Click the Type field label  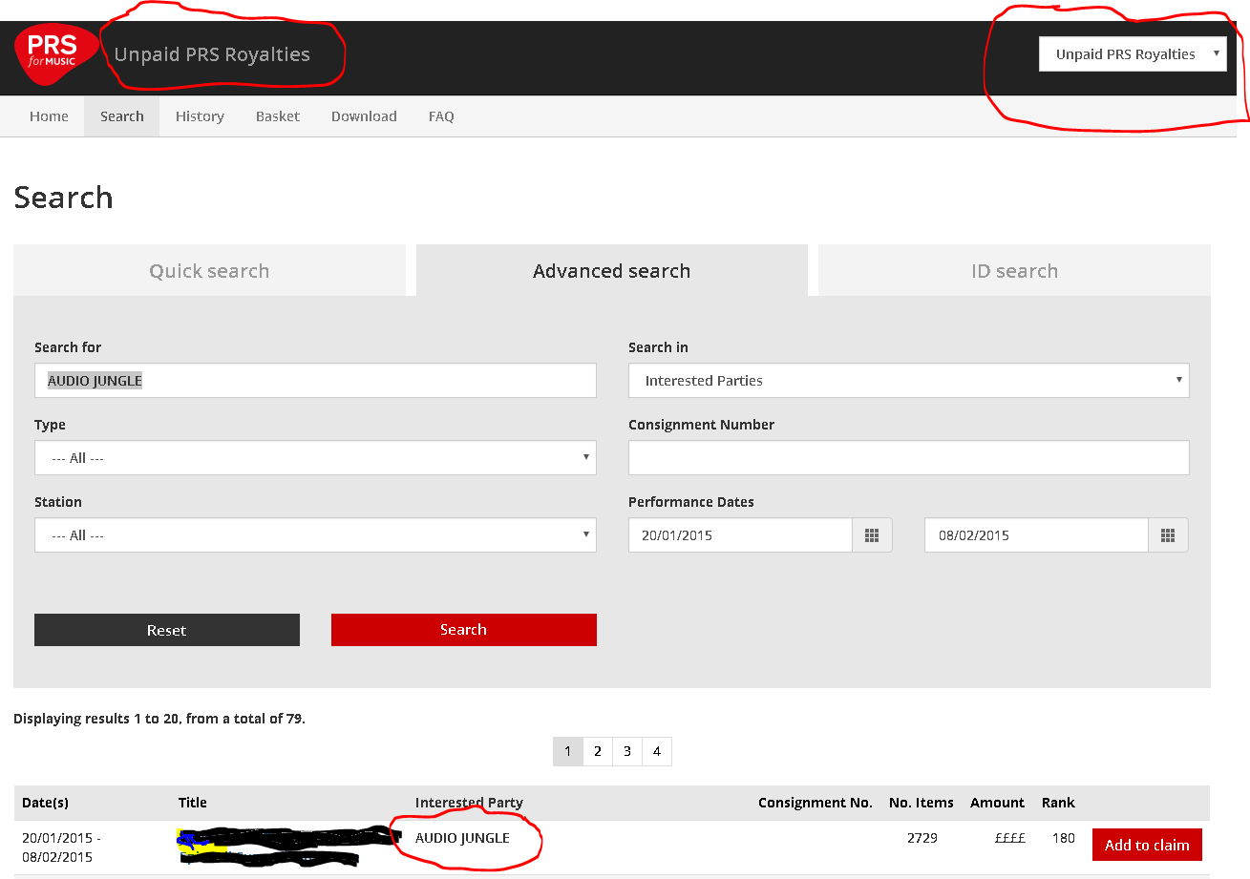click(50, 425)
